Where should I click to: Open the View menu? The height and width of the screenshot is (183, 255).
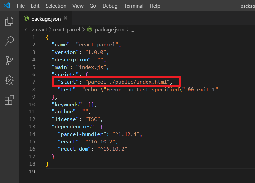[x=78, y=6]
